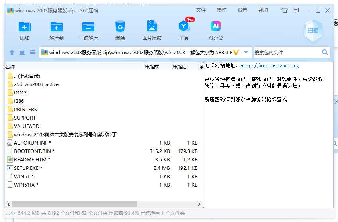This screenshot has width=338, height=222.
Task: Click the 扫描 (Scan) hexagon button
Action: click(x=313, y=30)
